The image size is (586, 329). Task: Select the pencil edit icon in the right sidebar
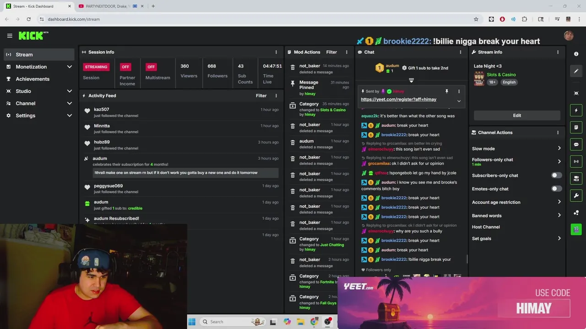click(576, 71)
